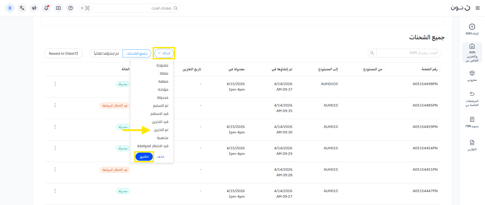
Task: Choose 'تم التخزين' status option
Action: click(x=161, y=130)
